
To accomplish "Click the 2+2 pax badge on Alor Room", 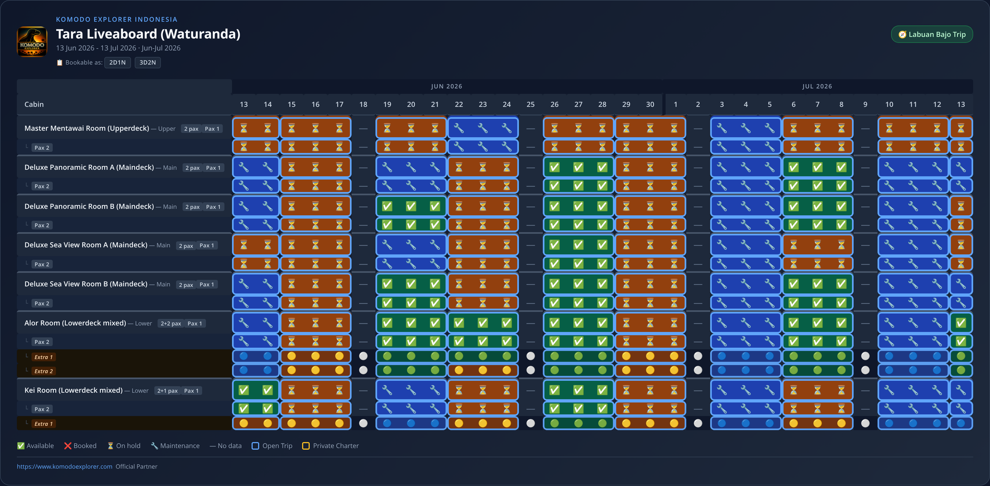I will (171, 323).
